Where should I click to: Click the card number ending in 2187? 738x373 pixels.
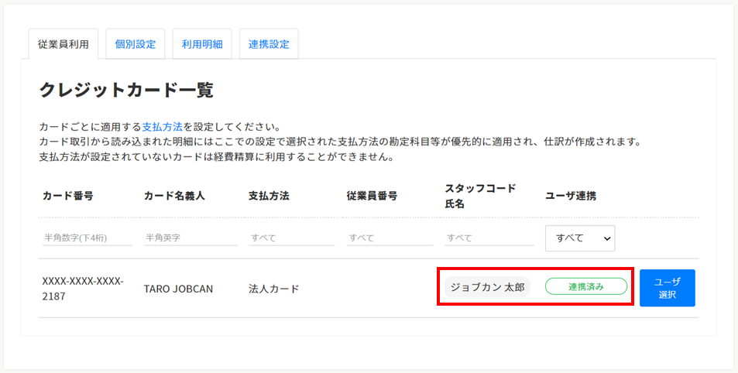pyautogui.click(x=83, y=288)
